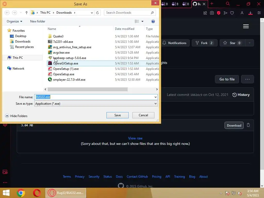Open the Organize menu
The image size is (264, 198).
click(14, 21)
